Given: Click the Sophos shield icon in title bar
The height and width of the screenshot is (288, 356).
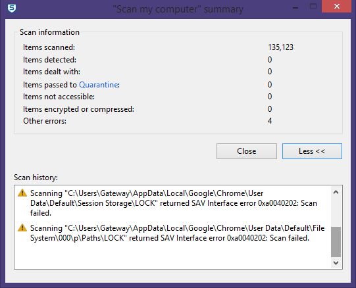Looking at the screenshot, I should tap(12, 9).
